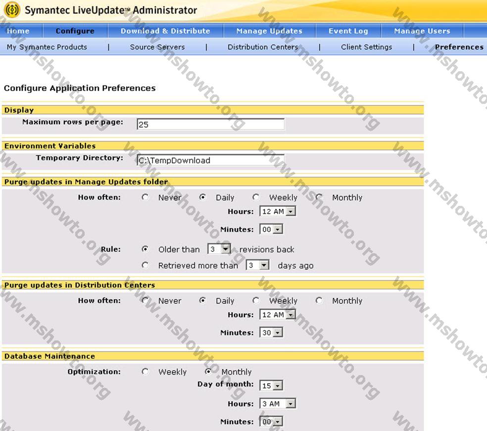Choose the 'Retrieved more than' rule
This screenshot has height=431, width=487.
click(x=145, y=265)
